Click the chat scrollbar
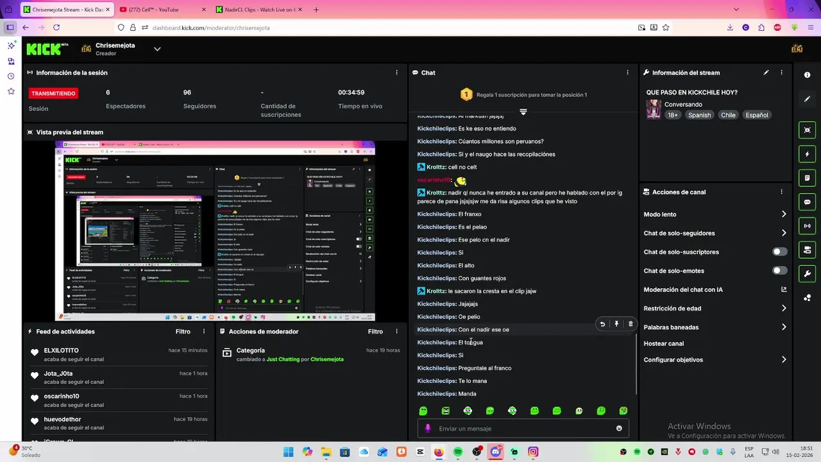Screen dimensions: 821x462 pos(636,364)
